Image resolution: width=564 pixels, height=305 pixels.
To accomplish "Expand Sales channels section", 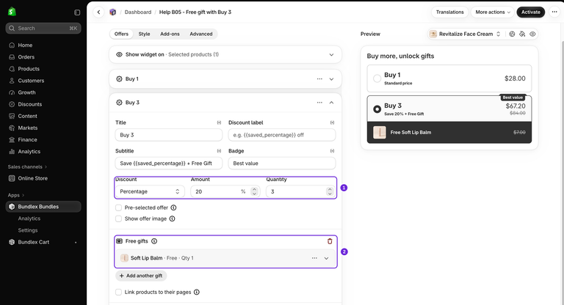I will [27, 167].
